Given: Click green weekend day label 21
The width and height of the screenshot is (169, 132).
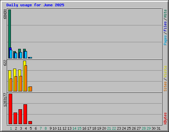Looking at the screenshot, I should point(109,128).
